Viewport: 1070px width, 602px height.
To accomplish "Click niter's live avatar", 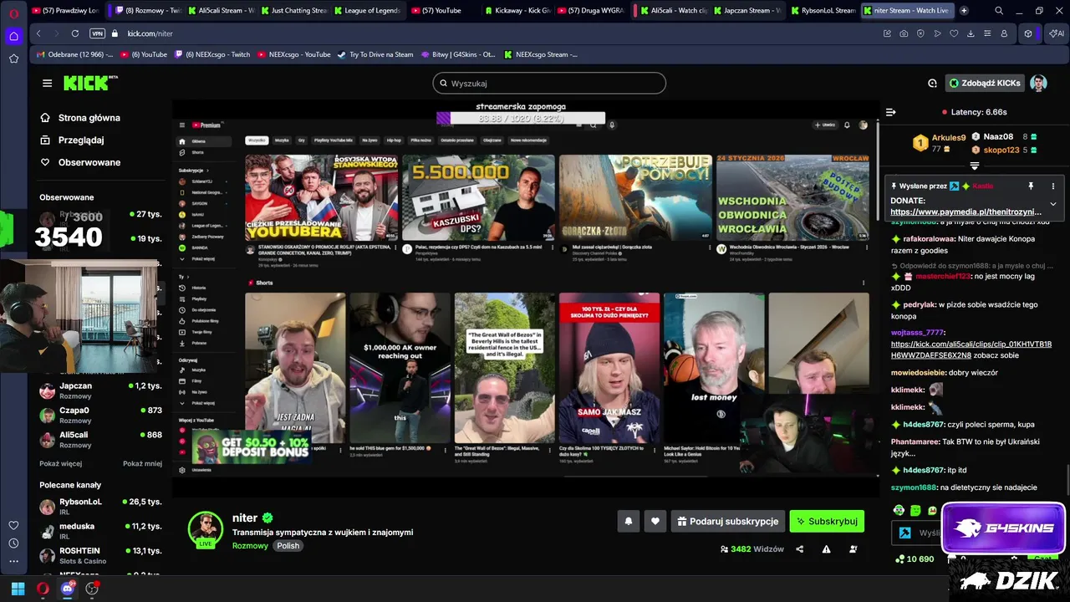I will point(205,528).
